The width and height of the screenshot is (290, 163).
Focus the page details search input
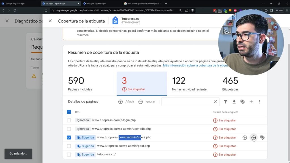pos(188,102)
